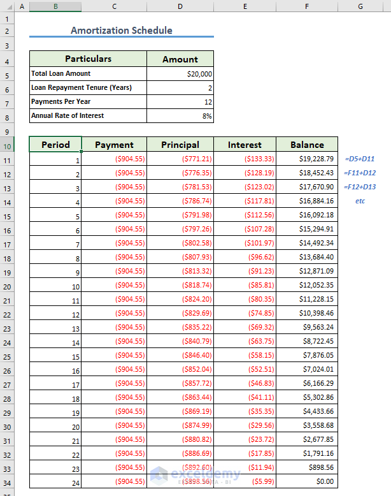Select column C header

(114, 6)
